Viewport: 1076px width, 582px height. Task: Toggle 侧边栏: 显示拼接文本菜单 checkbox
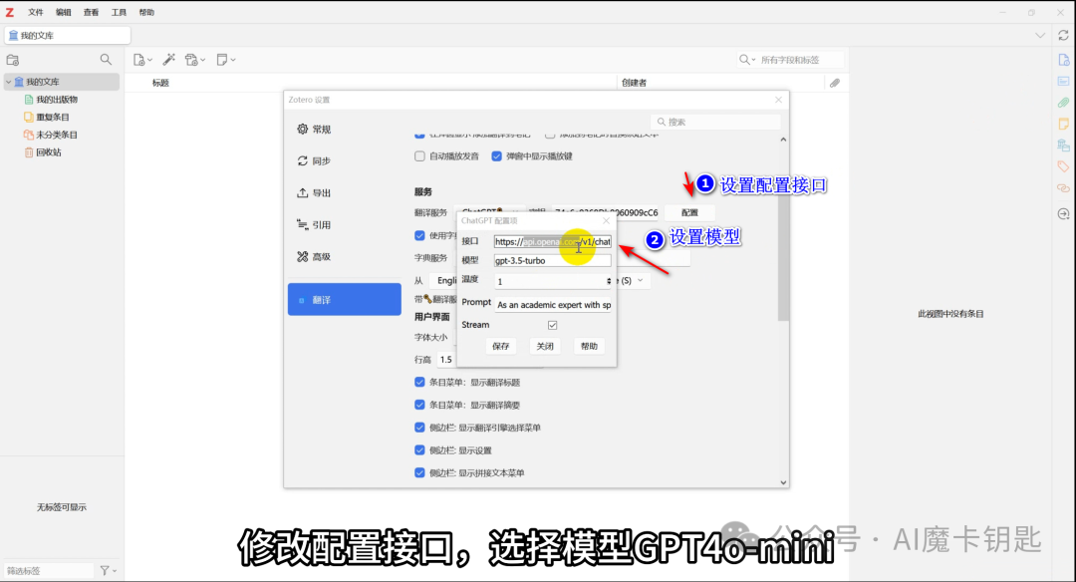click(x=420, y=472)
